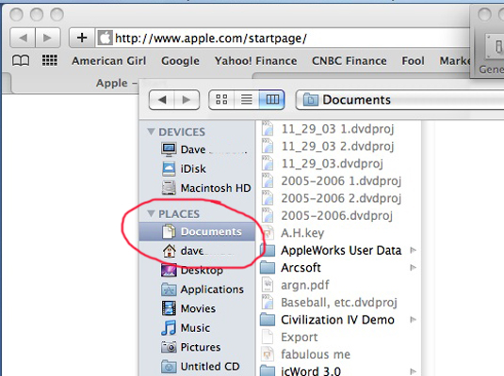This screenshot has height=376, width=504.
Task: Click the Macintosh HD drive icon
Action: coord(169,188)
